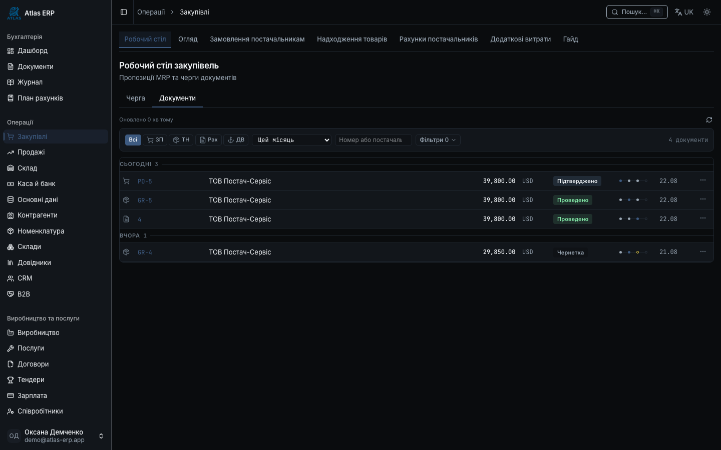The image size is (721, 450).
Task: Open Дашборд from the sidebar
Action: pos(56,50)
